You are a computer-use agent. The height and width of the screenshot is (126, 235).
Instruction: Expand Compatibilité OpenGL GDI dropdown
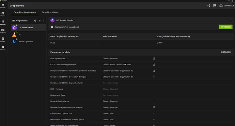154,113
